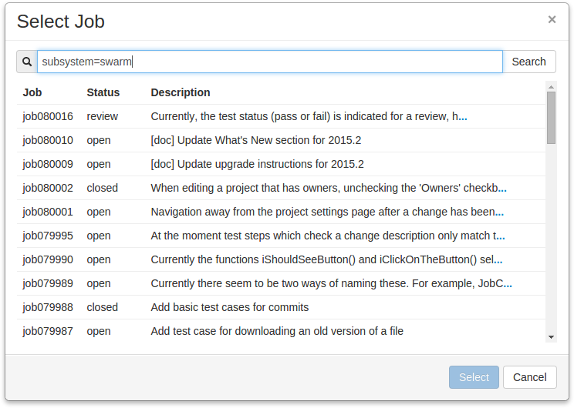Click the job search input field
This screenshot has height=408, width=574.
270,62
